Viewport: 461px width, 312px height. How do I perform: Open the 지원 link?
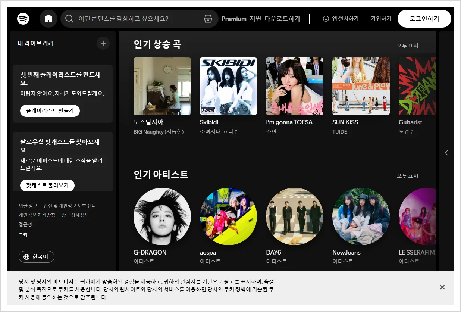coord(255,19)
